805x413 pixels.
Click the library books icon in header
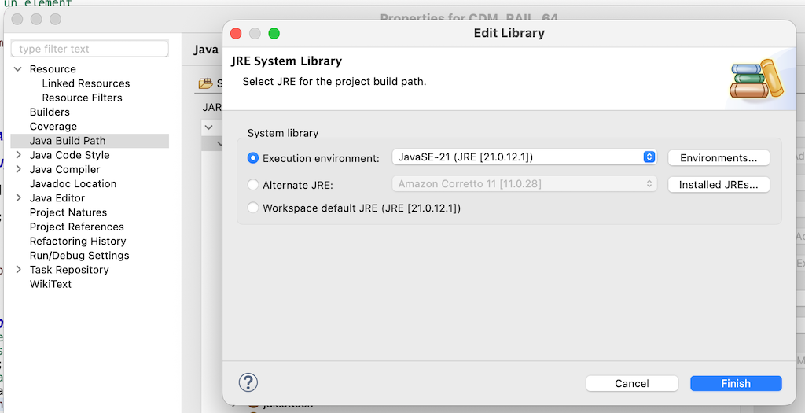tap(757, 79)
